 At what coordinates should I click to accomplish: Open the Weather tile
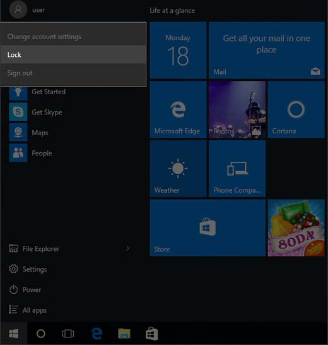pyautogui.click(x=178, y=169)
